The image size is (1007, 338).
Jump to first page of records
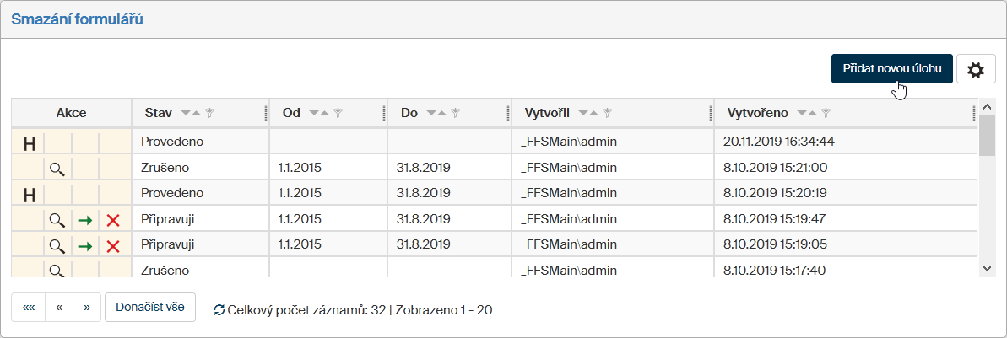click(x=29, y=308)
